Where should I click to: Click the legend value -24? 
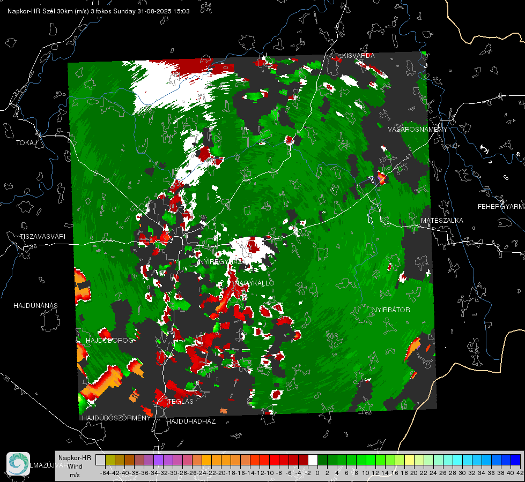point(202,473)
